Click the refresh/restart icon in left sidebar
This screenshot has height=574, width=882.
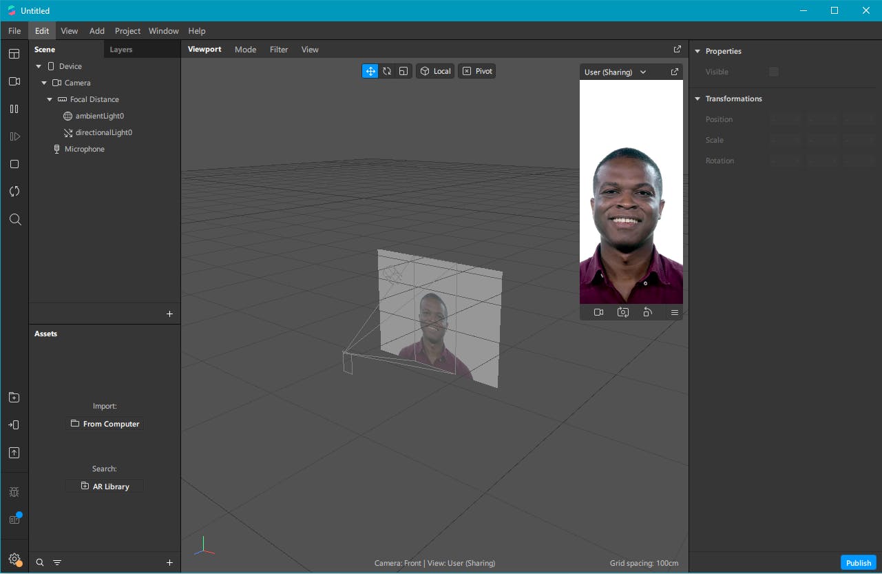(14, 192)
